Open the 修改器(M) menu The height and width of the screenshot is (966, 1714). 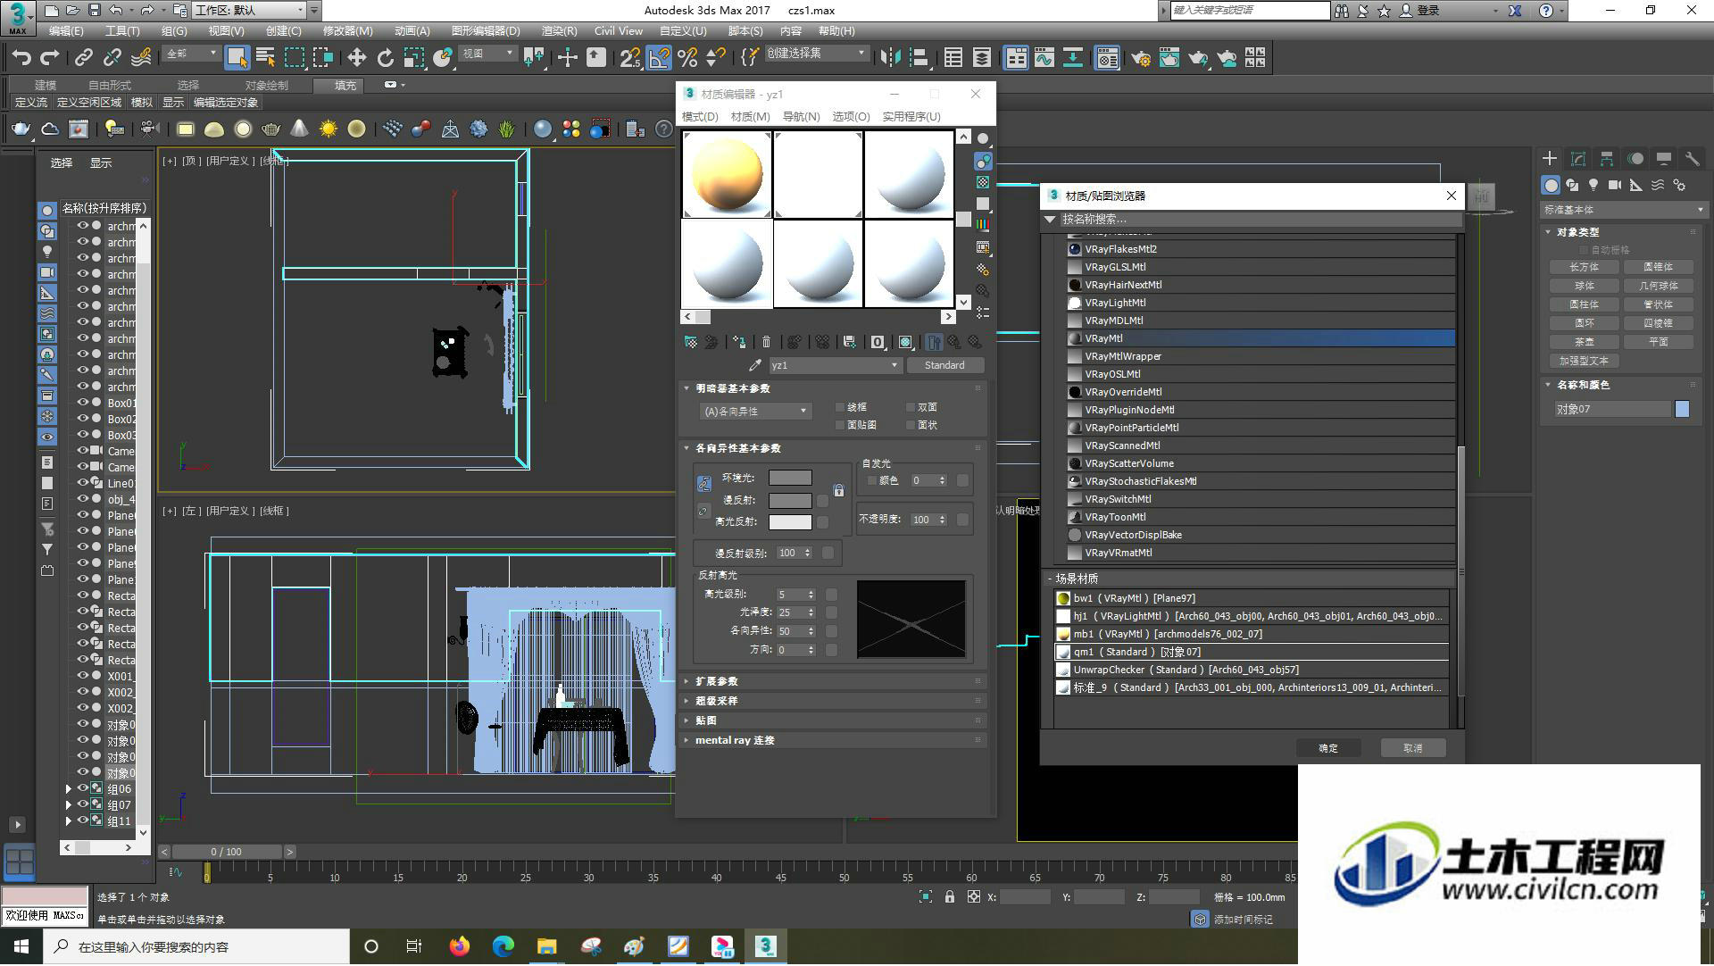tap(347, 30)
